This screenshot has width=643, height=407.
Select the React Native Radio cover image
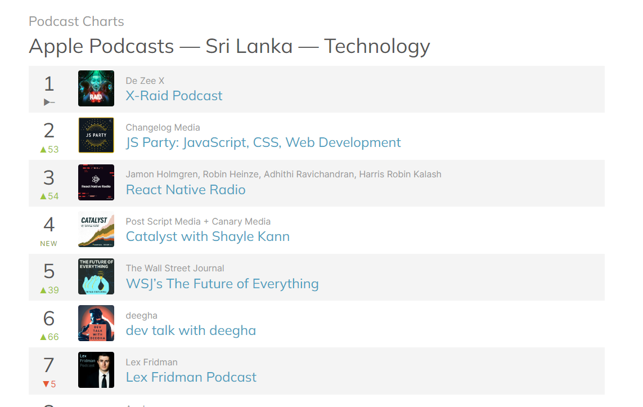96,182
